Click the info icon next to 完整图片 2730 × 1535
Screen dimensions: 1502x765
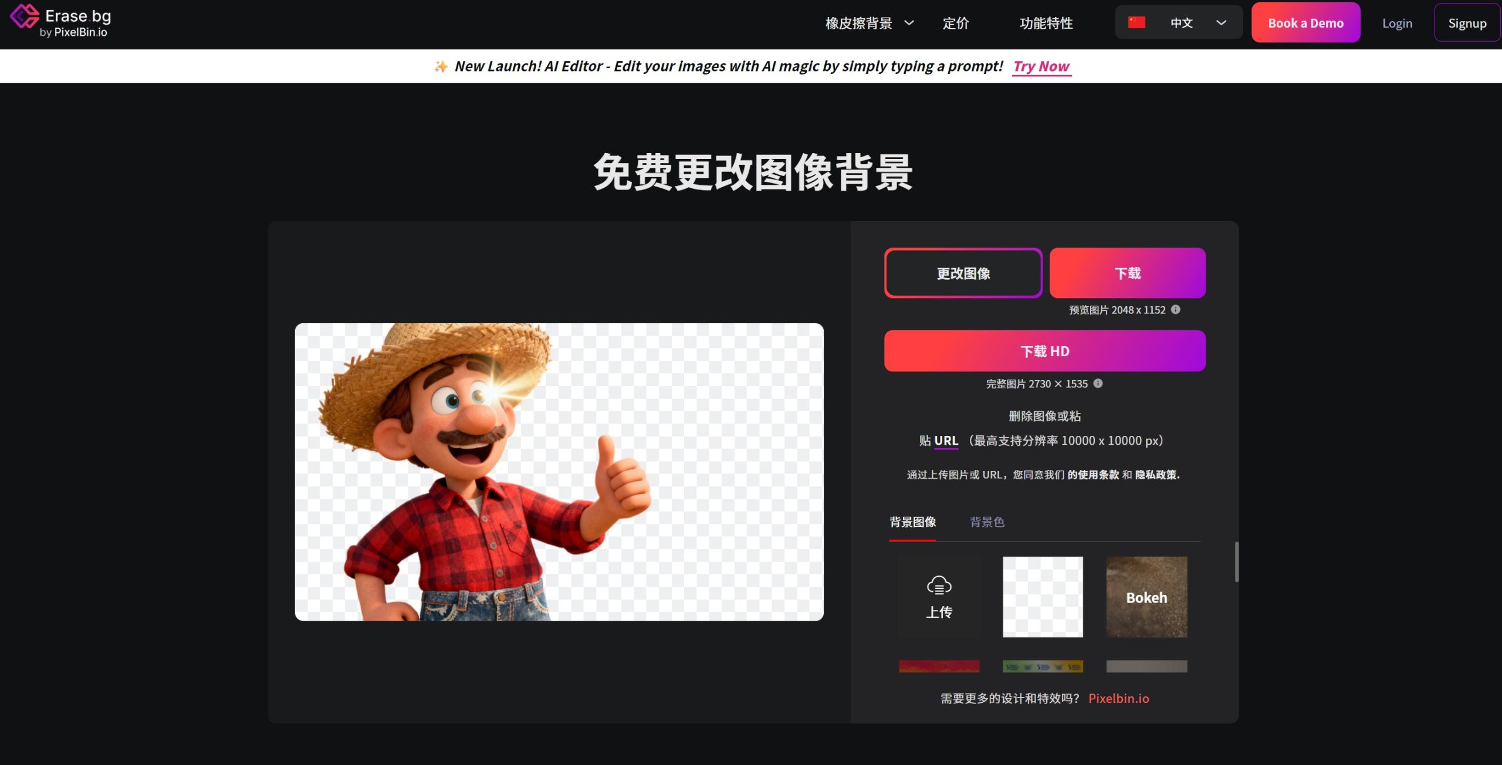(x=1099, y=384)
